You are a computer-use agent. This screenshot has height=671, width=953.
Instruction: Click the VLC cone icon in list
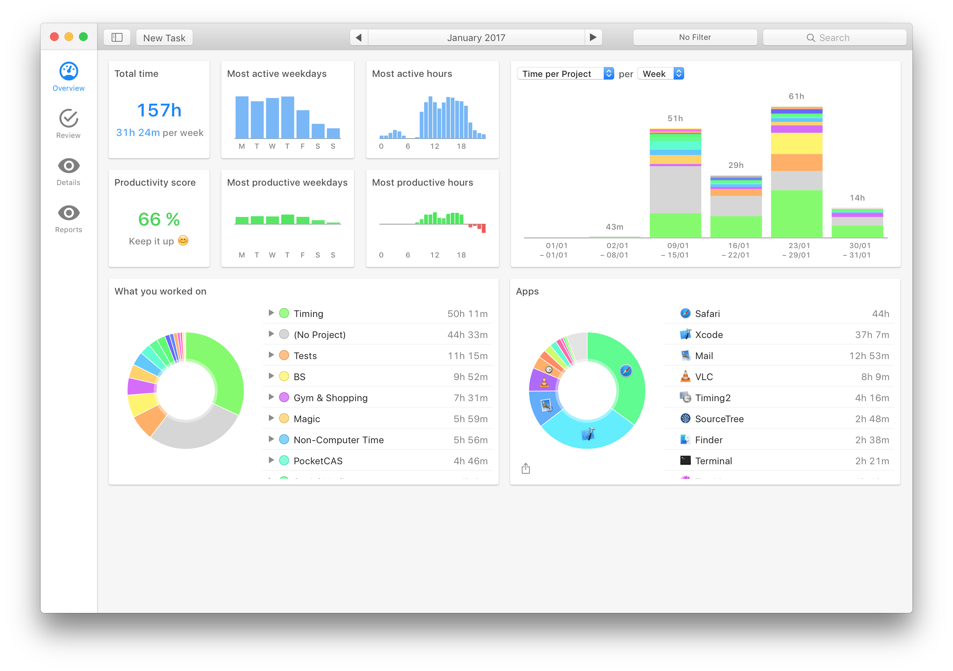point(685,376)
